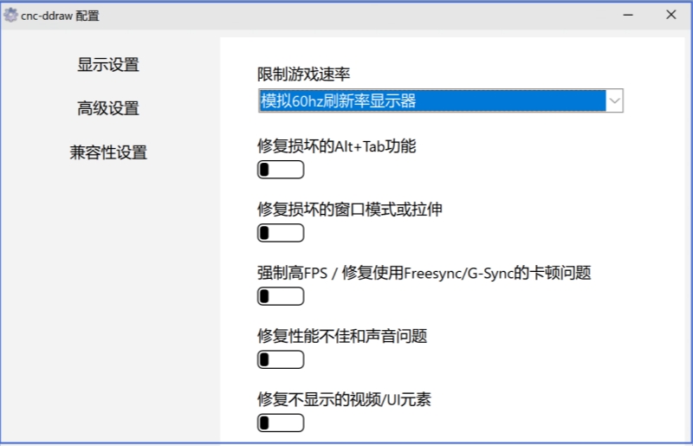The width and height of the screenshot is (693, 446).
Task: Close the cnc-ddraw 配置 window
Action: tap(670, 15)
